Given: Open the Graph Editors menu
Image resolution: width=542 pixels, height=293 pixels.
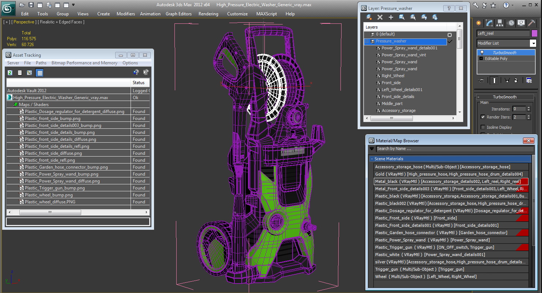Looking at the screenshot, I should (x=178, y=14).
